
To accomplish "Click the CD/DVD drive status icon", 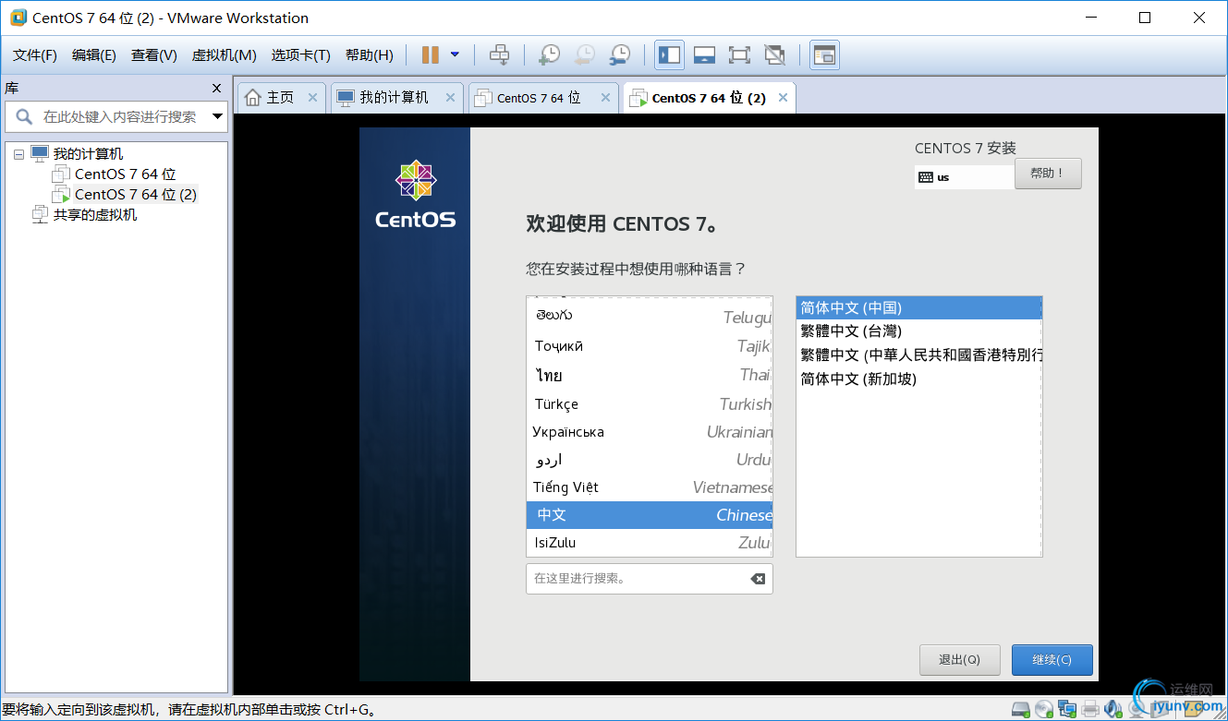I will [1044, 709].
